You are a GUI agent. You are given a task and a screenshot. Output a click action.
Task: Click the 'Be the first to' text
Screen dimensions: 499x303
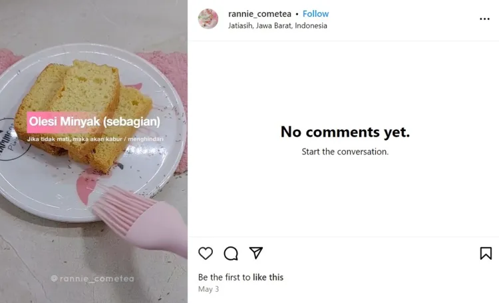click(224, 277)
